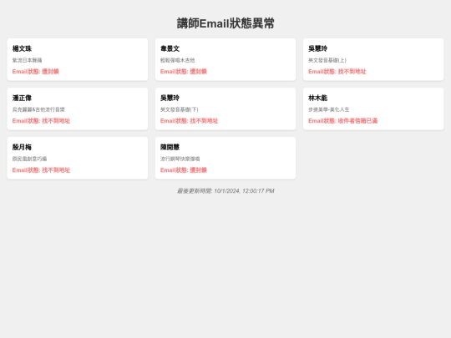
Task: Click the 最後更新時間 timestamp line
Action: pyautogui.click(x=225, y=191)
